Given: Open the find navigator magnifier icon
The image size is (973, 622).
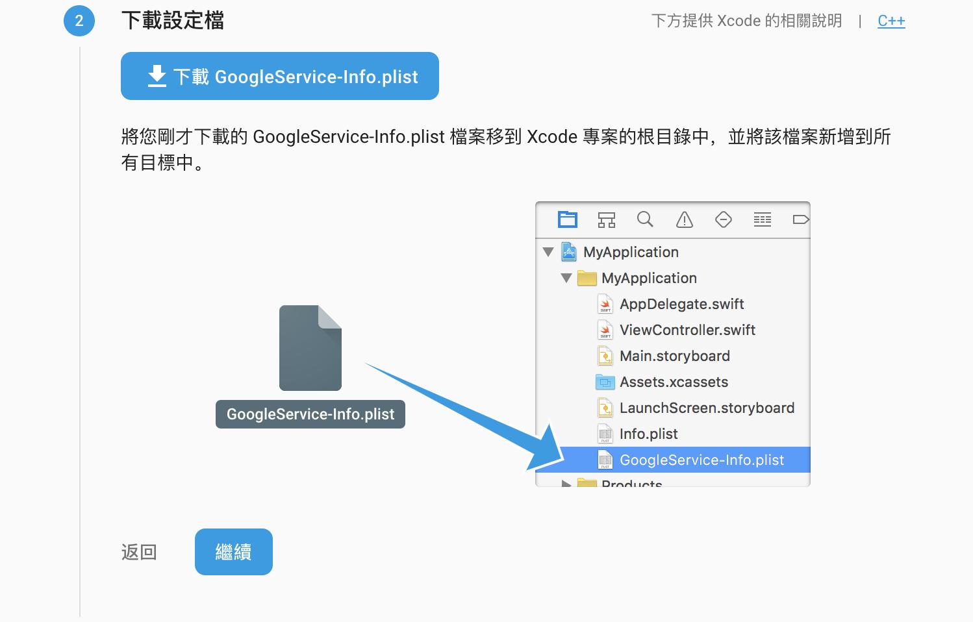Looking at the screenshot, I should (x=645, y=219).
